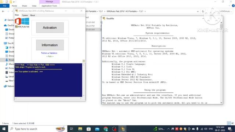Open the Home ribbon tab
The image size is (235, 132).
[14, 6]
